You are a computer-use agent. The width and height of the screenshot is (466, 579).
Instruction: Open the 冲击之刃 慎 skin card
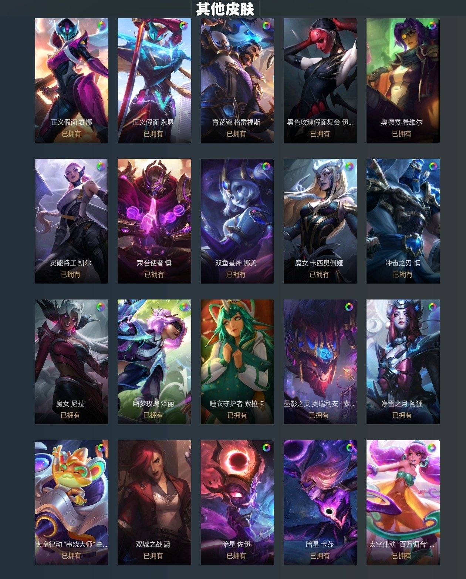coord(403,221)
